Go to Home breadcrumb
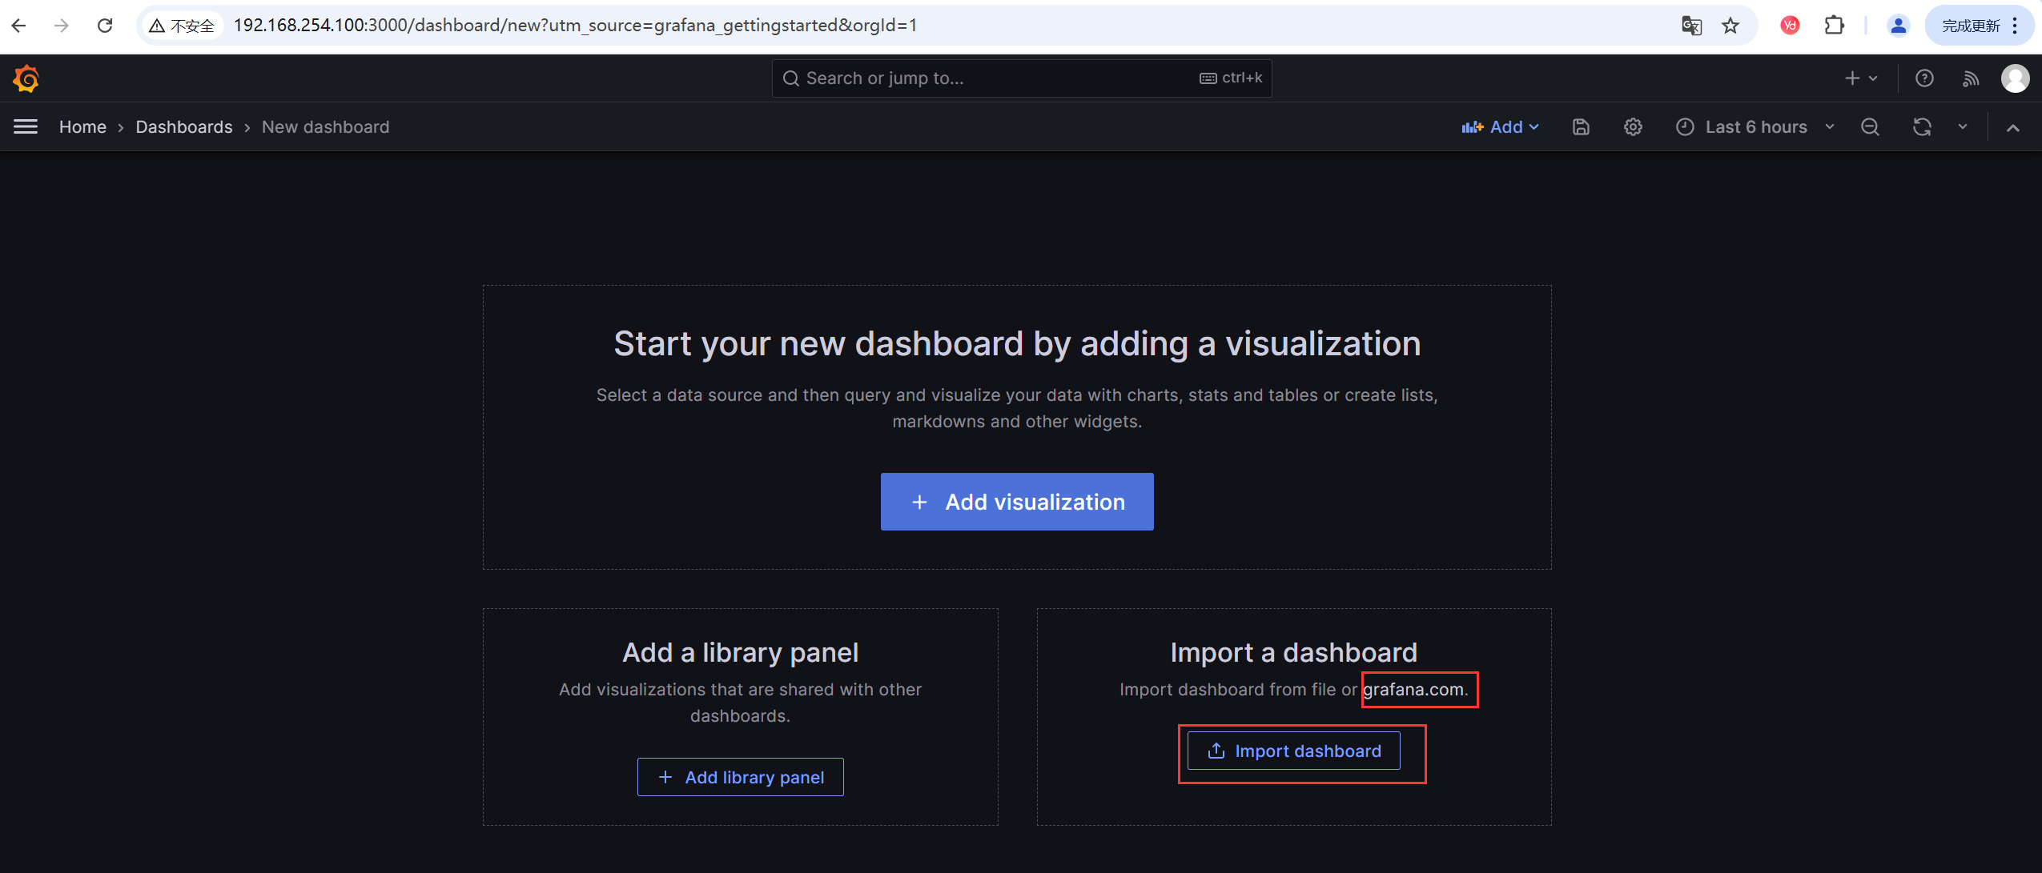The width and height of the screenshot is (2042, 873). pos(82,126)
